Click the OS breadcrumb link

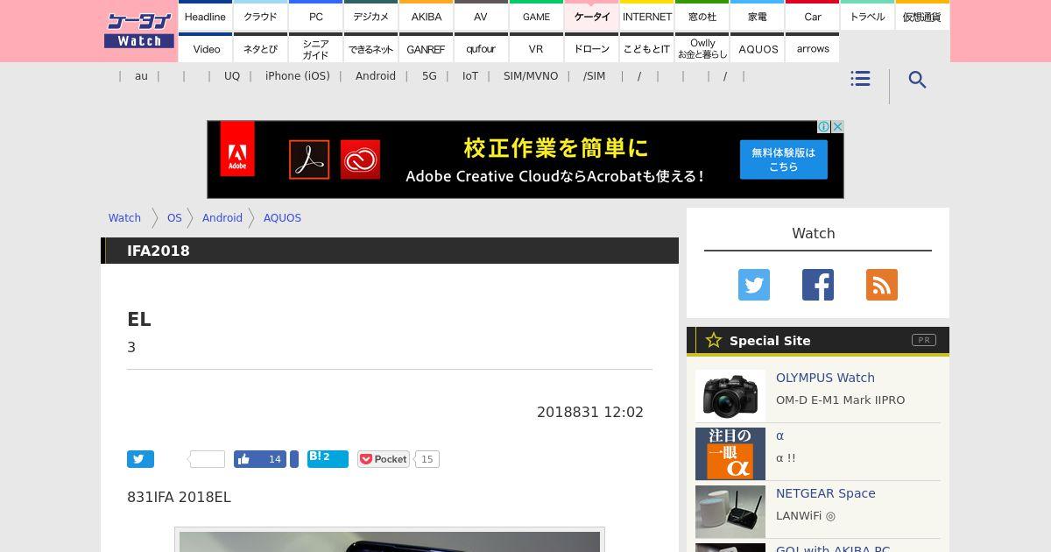pyautogui.click(x=174, y=218)
